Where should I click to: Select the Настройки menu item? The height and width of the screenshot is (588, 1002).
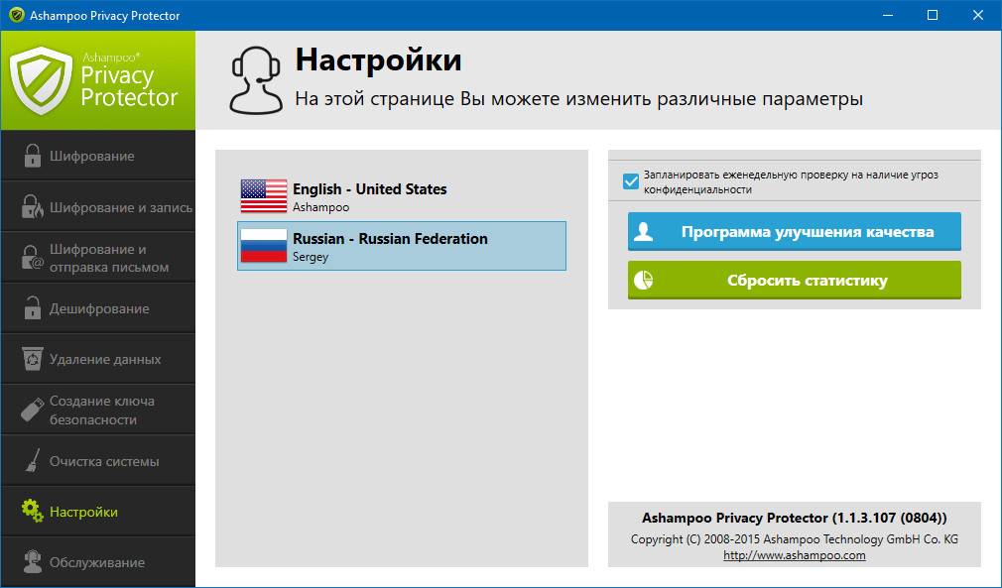98,512
